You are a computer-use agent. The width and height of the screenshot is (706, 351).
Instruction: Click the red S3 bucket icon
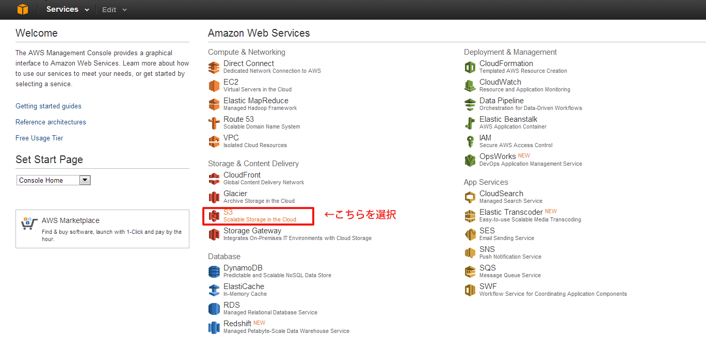[x=214, y=216]
